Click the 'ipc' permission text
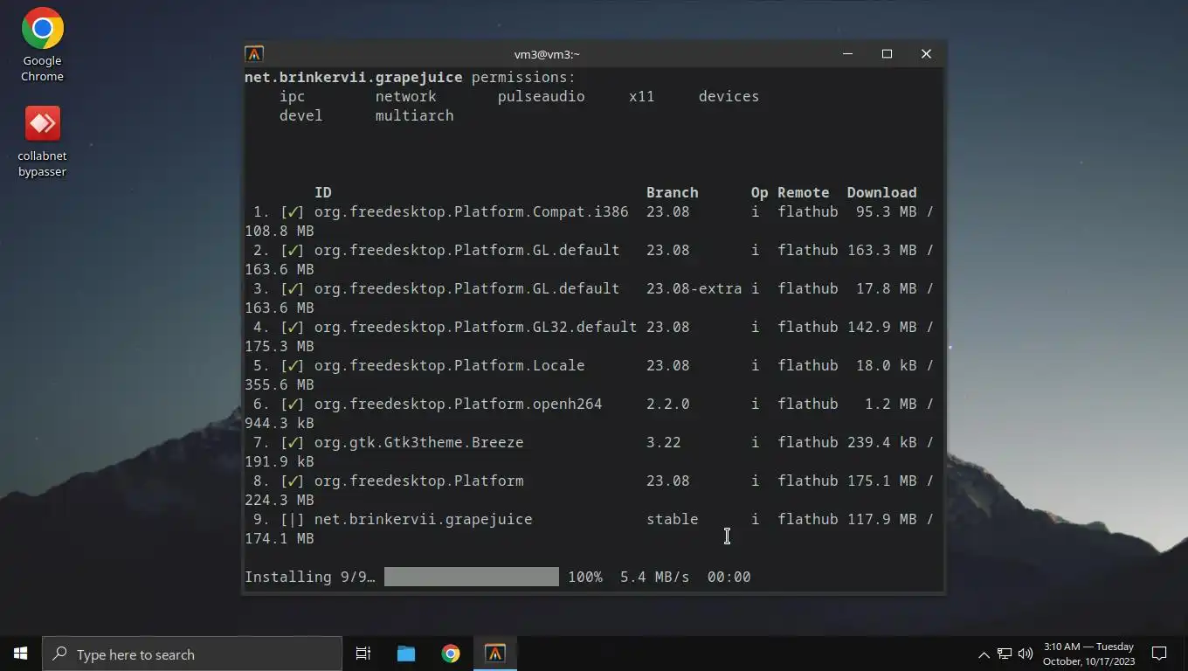The height and width of the screenshot is (671, 1188). tap(293, 96)
